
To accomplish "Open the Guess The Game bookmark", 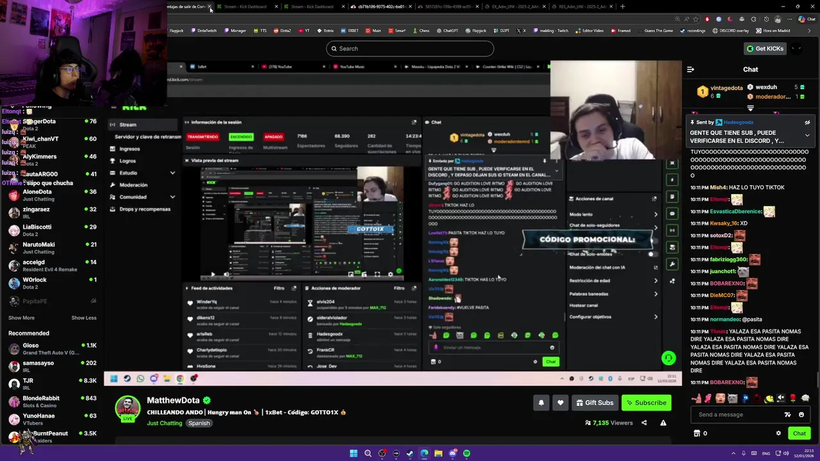I will click(655, 31).
